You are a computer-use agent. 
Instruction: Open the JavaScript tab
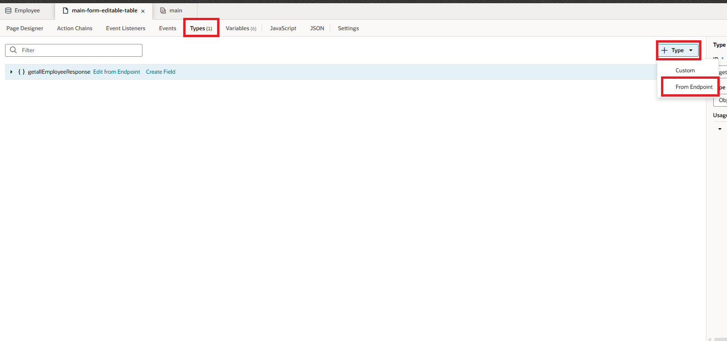pyautogui.click(x=283, y=28)
